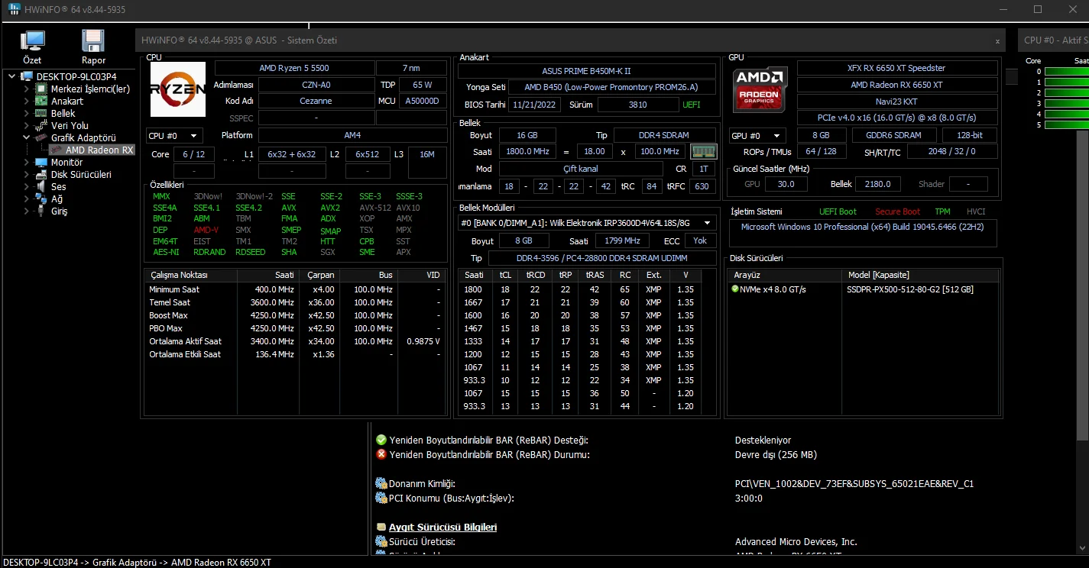Click the AMD Radeon Graphics logo
1089x568 pixels.
(x=760, y=90)
